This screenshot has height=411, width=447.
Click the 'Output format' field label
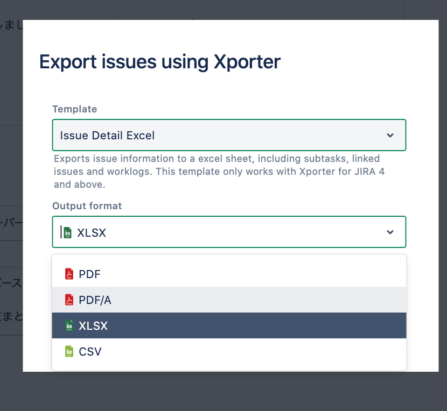point(87,206)
